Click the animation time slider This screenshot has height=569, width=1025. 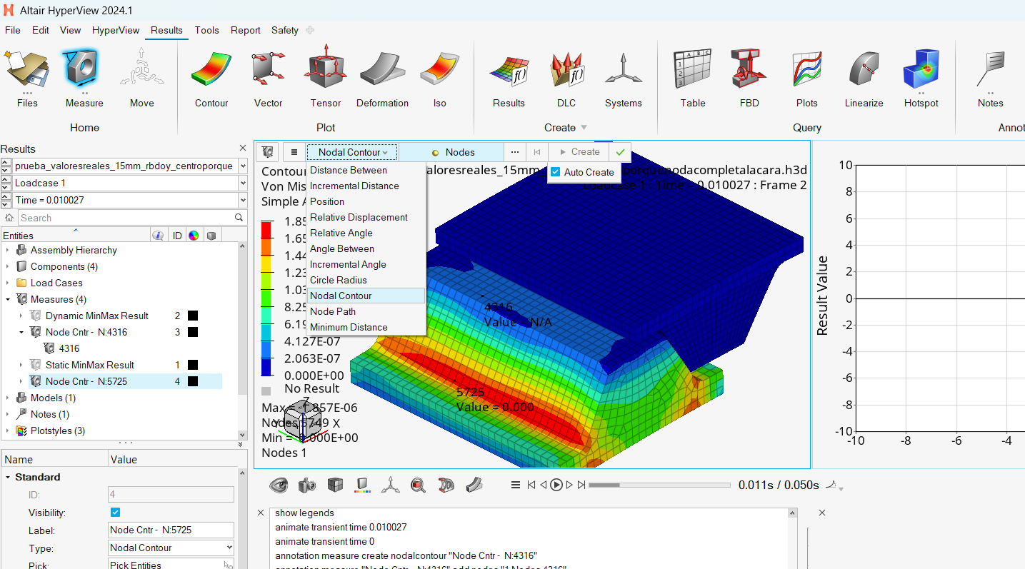pyautogui.click(x=659, y=485)
